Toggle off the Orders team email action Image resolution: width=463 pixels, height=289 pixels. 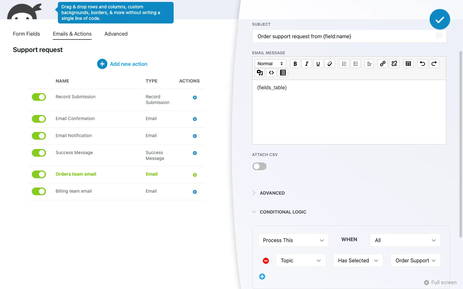tap(39, 174)
